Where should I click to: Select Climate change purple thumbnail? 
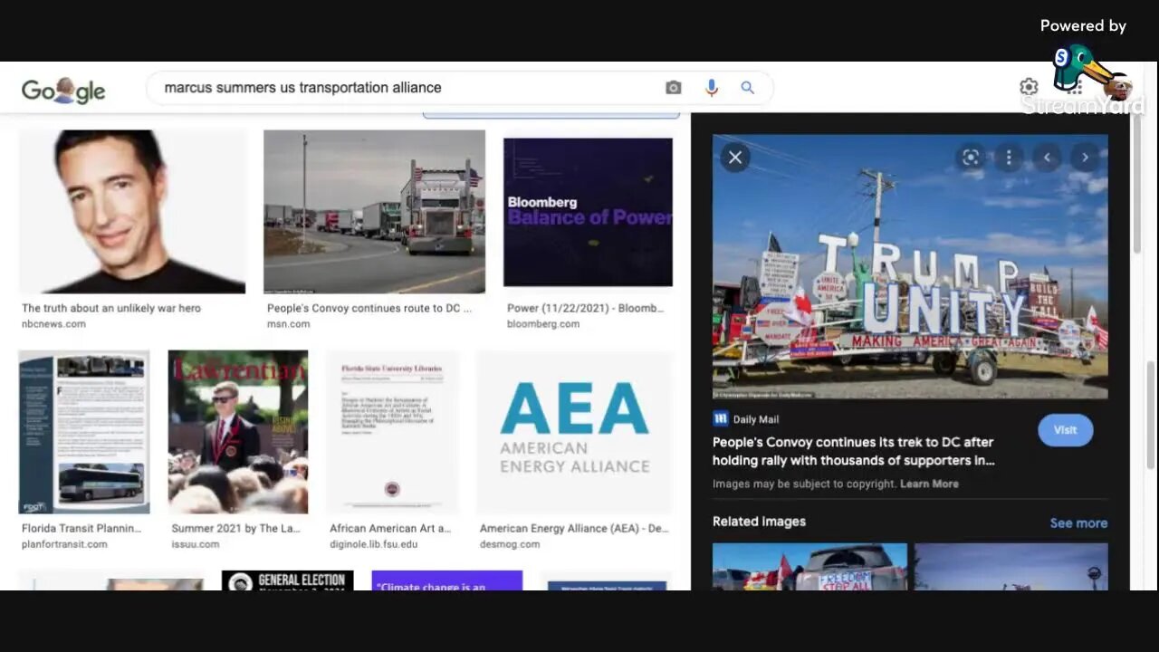(447, 580)
